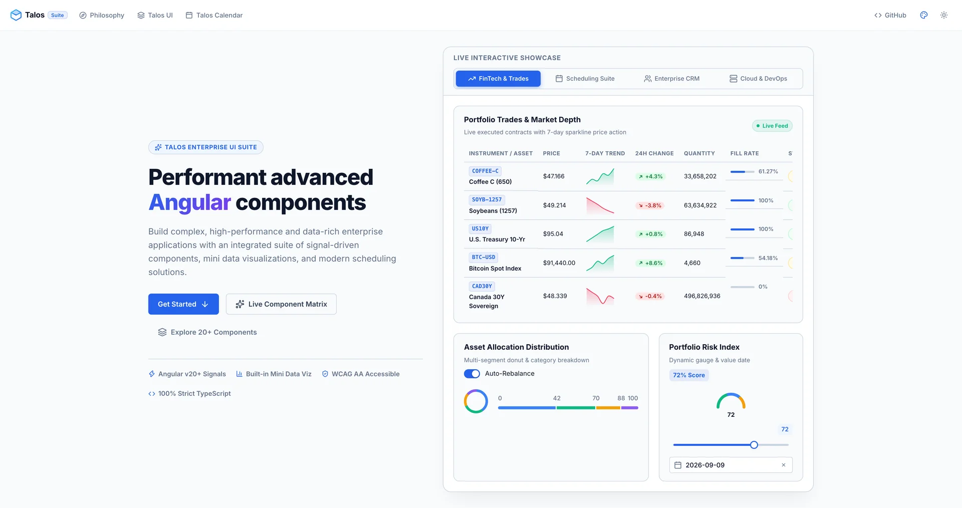962x508 pixels.
Task: Click the Philosophy compass icon
Action: tap(83, 16)
